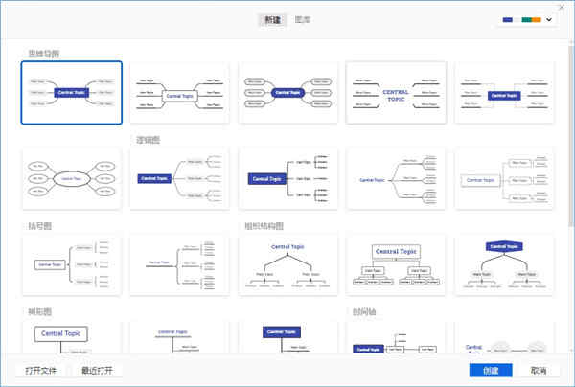
Task: Click the 最近打开 button
Action: coord(97,371)
